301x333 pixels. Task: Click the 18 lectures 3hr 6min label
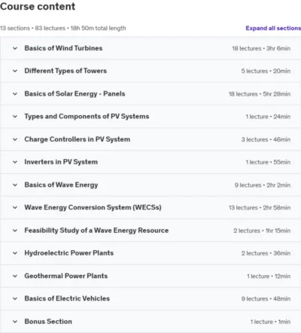click(261, 48)
